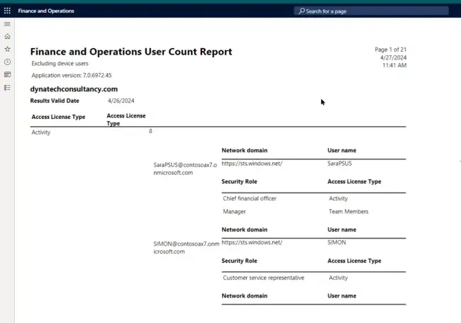
Task: Select SaraPSUS user name value
Action: [340, 164]
